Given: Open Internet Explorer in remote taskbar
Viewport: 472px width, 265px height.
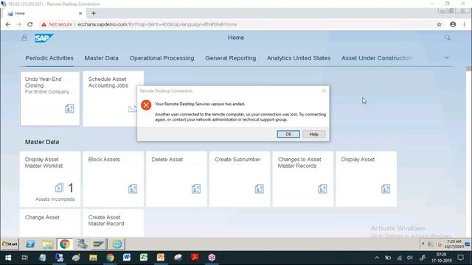Looking at the screenshot, I should click(117, 244).
